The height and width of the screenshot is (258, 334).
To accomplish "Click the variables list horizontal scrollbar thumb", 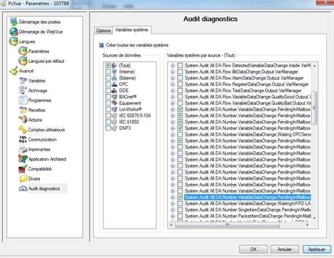I will 227,225.
